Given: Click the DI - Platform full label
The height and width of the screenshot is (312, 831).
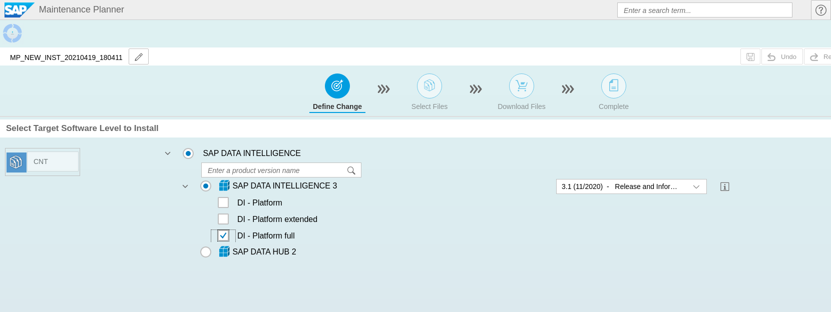Looking at the screenshot, I should [x=266, y=235].
